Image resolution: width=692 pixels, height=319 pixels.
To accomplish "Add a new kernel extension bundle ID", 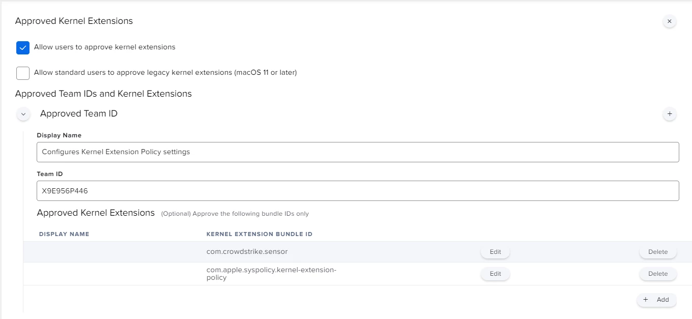I will tap(656, 300).
